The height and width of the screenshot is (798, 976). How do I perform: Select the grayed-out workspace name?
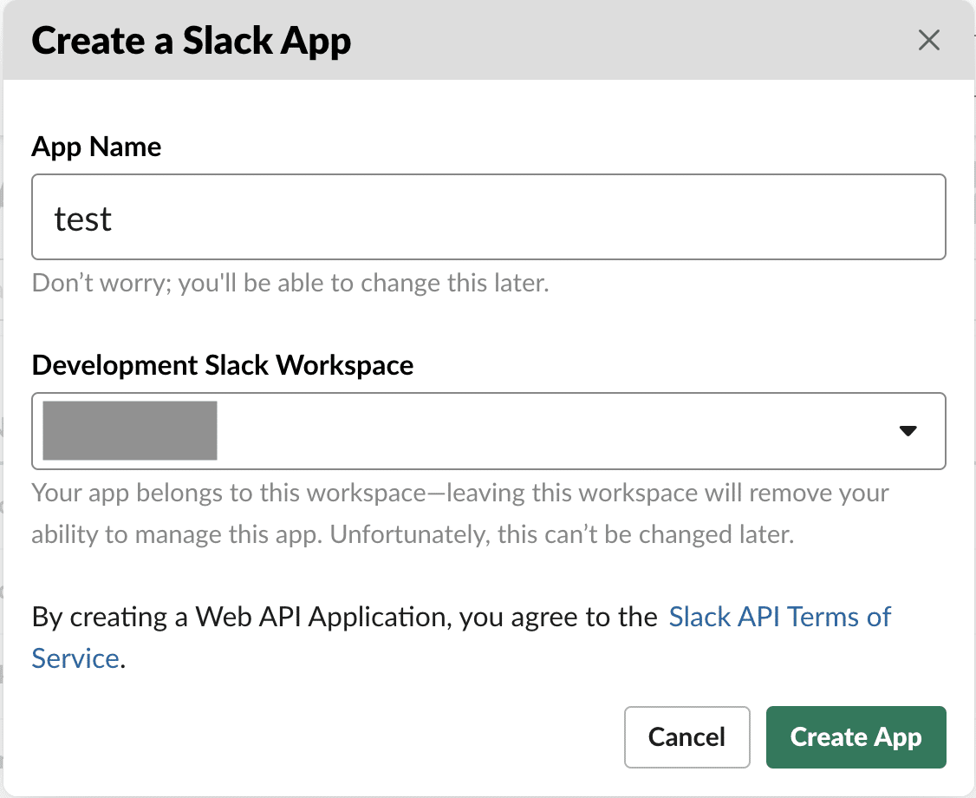pos(129,431)
